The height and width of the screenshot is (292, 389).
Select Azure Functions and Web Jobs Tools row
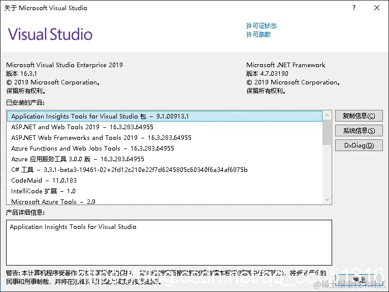[x=165, y=149]
